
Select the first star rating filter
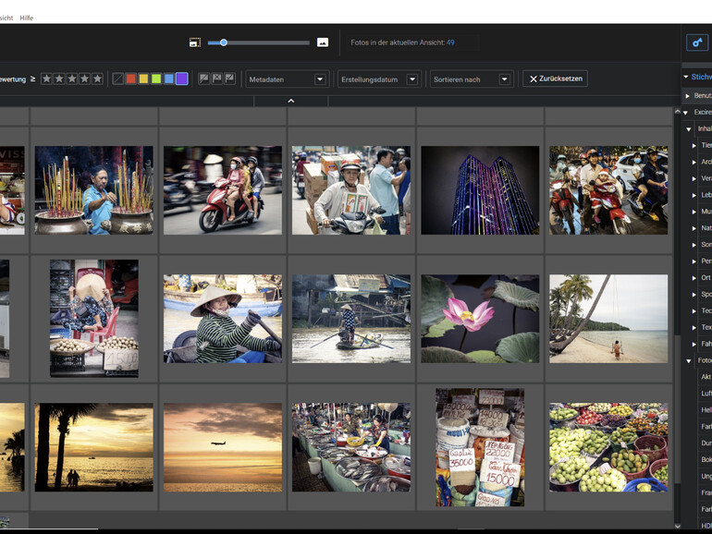[x=46, y=79]
